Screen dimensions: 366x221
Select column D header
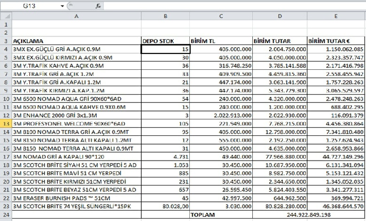click(x=280, y=16)
